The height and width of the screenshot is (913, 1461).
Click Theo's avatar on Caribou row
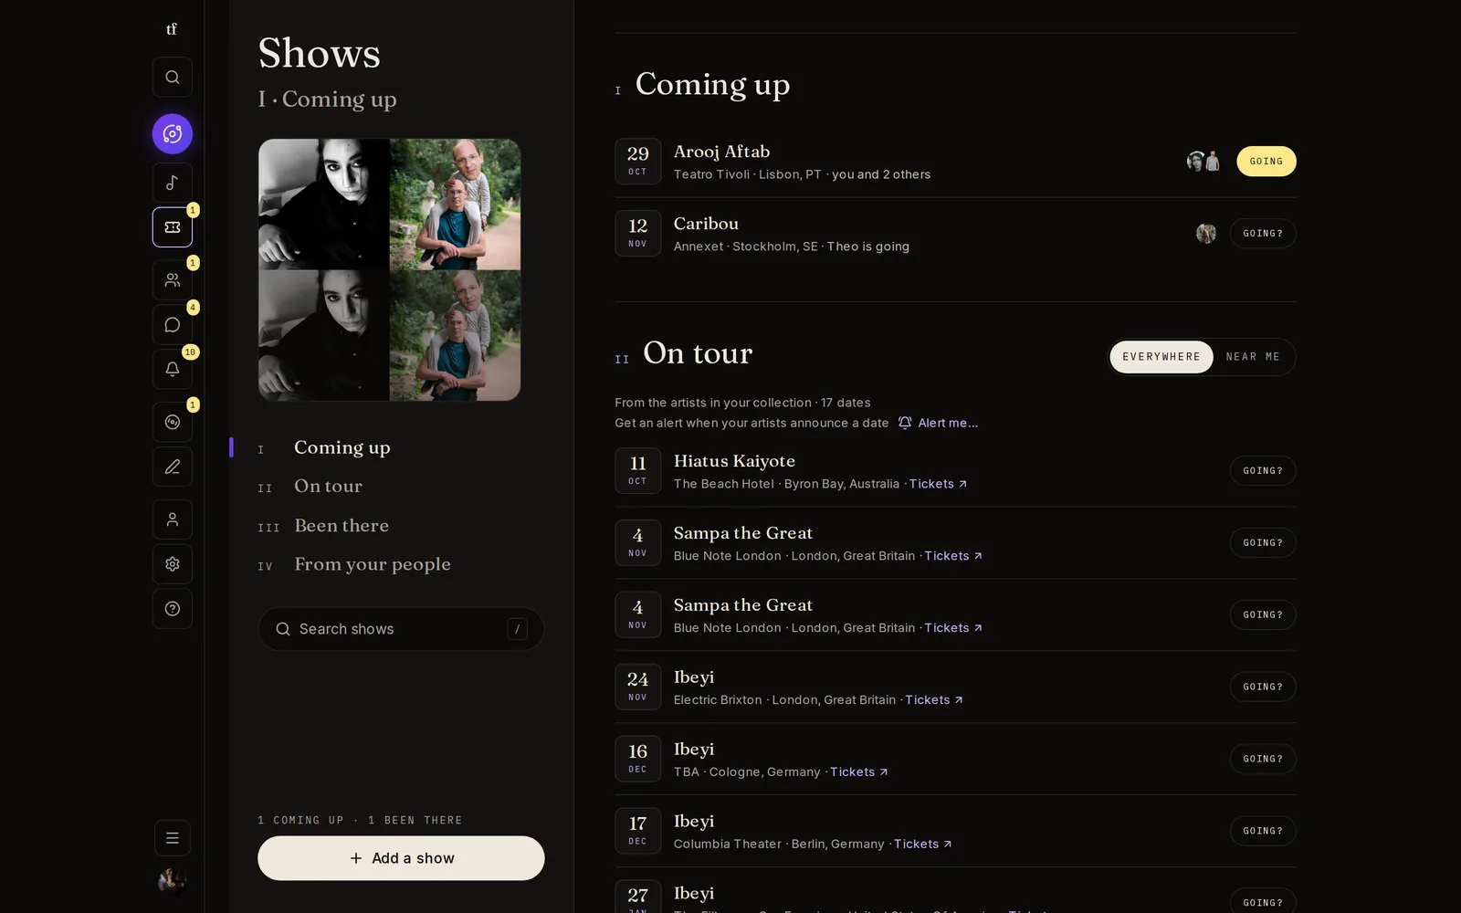pos(1206,234)
